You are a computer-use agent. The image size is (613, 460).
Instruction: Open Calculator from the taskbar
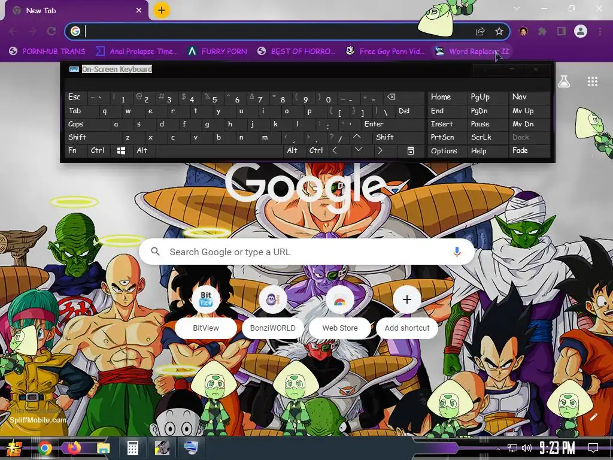(132, 448)
